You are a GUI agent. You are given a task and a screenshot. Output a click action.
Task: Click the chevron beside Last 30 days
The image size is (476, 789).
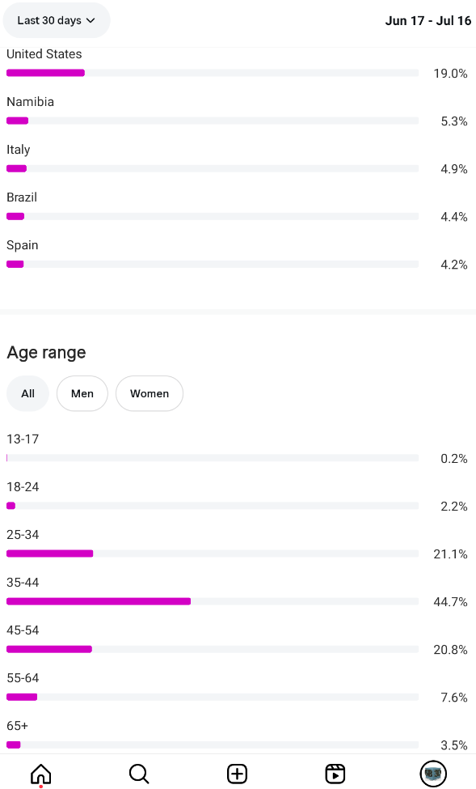(x=91, y=20)
